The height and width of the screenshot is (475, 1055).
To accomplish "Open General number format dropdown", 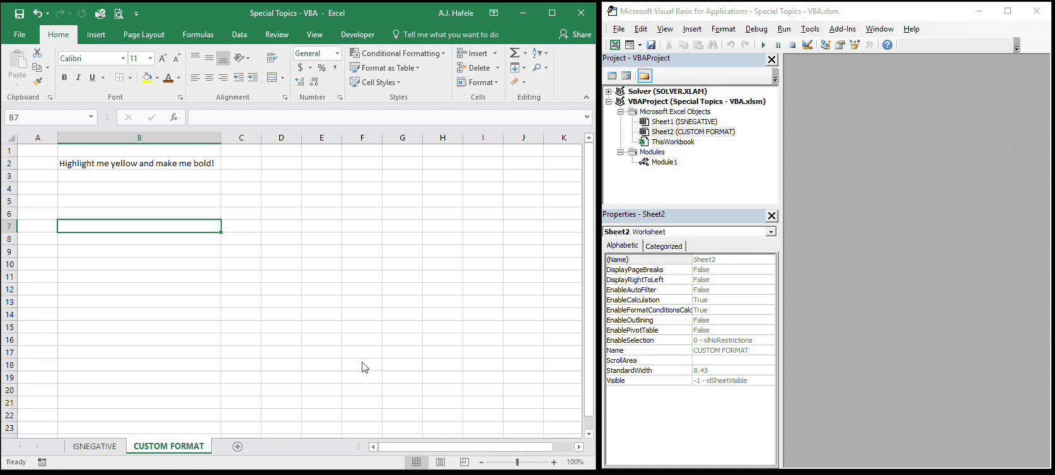I will 338,54.
